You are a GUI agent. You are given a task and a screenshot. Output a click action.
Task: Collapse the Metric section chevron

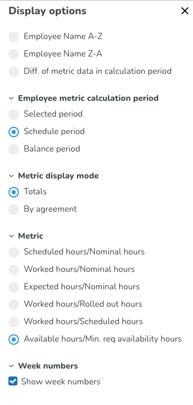(11, 236)
